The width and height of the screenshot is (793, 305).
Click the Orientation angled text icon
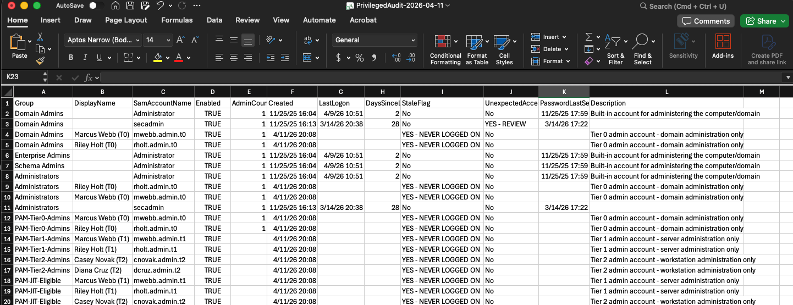[x=271, y=40]
